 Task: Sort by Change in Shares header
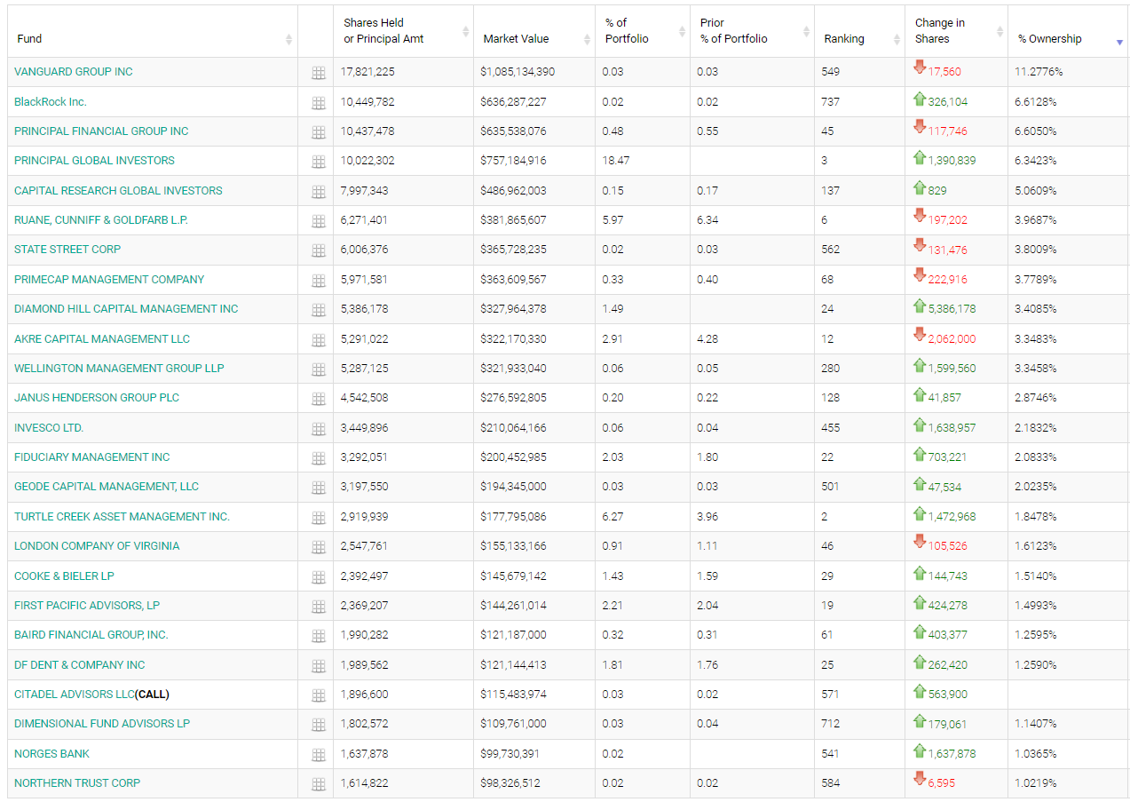pos(957,31)
